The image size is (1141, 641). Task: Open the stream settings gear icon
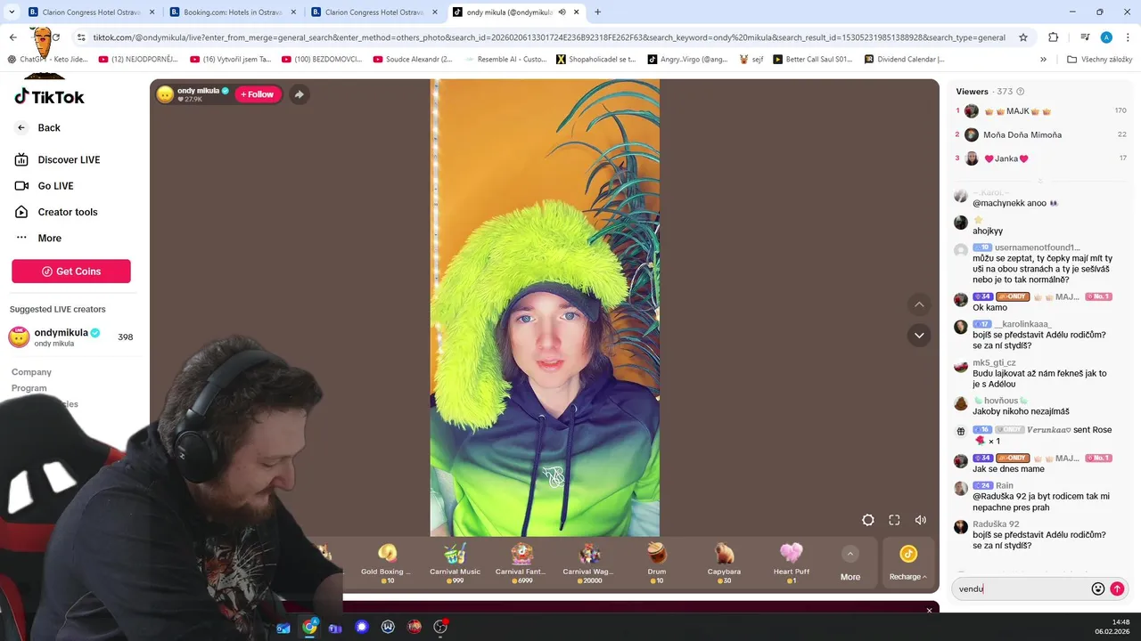(868, 520)
